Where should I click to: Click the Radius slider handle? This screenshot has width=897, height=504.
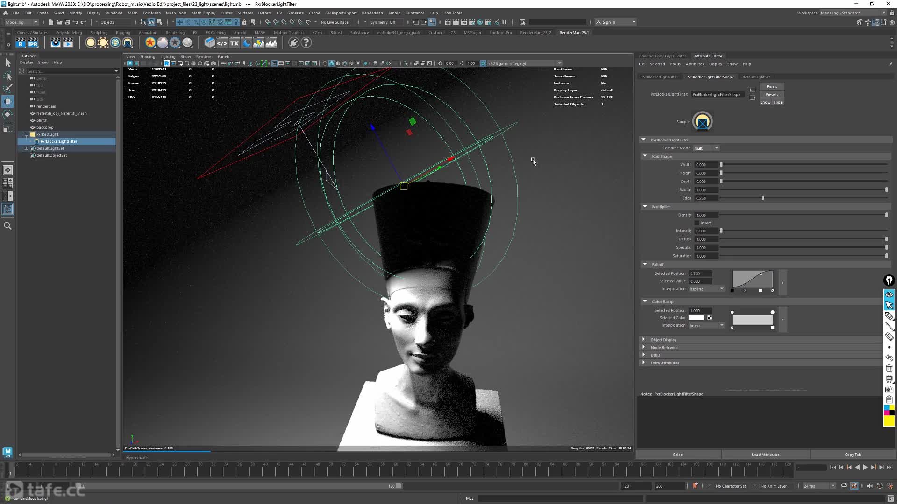tap(886, 190)
